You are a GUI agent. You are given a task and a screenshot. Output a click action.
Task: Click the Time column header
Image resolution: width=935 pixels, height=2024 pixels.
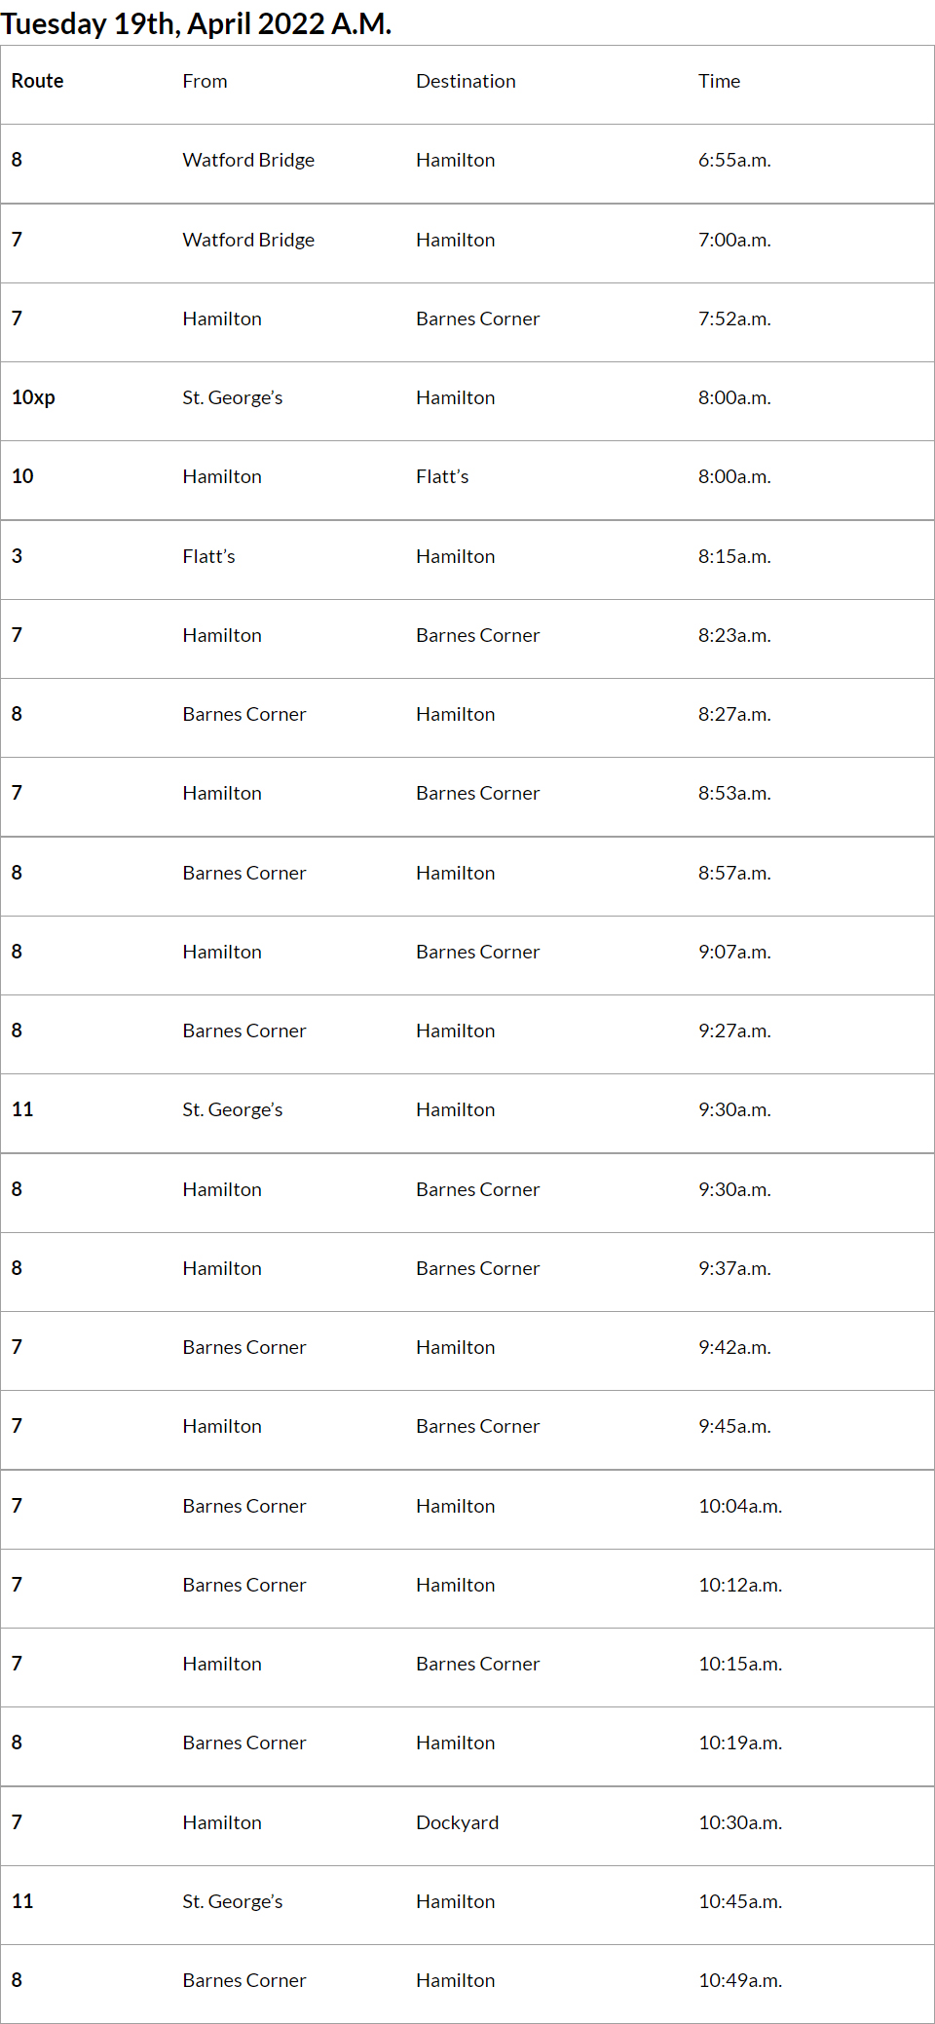coord(719,82)
